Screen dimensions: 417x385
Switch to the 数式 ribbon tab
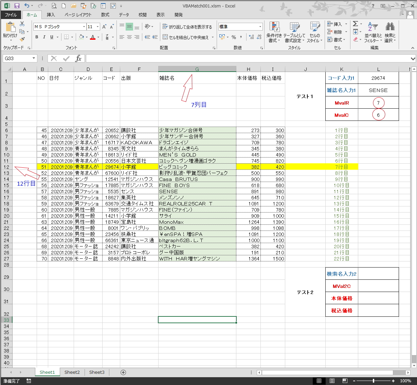105,15
